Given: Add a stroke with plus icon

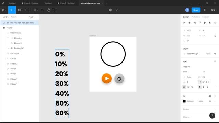Looking at the screenshot, I should click(215, 109).
